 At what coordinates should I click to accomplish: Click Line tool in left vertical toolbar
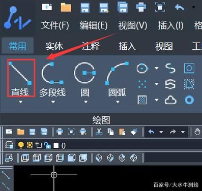click(x=6, y=175)
